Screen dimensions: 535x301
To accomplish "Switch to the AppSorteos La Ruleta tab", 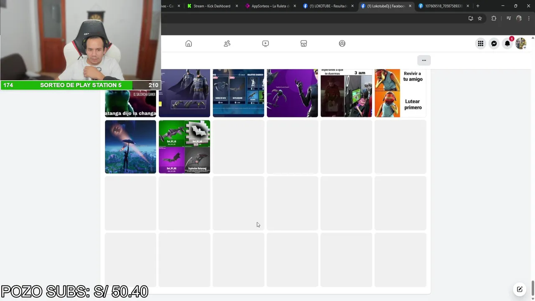I will (270, 6).
